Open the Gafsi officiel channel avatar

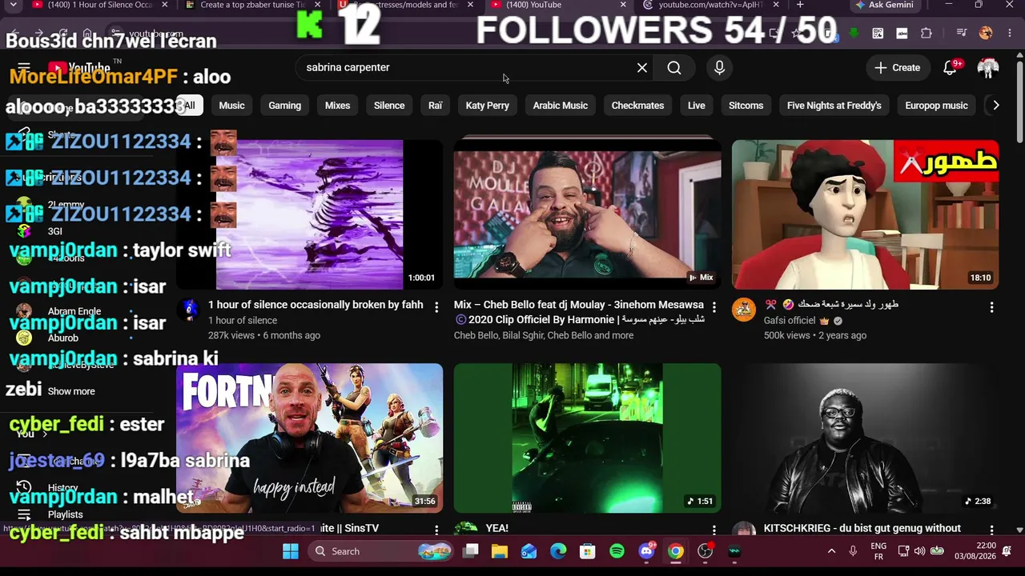[x=744, y=310]
